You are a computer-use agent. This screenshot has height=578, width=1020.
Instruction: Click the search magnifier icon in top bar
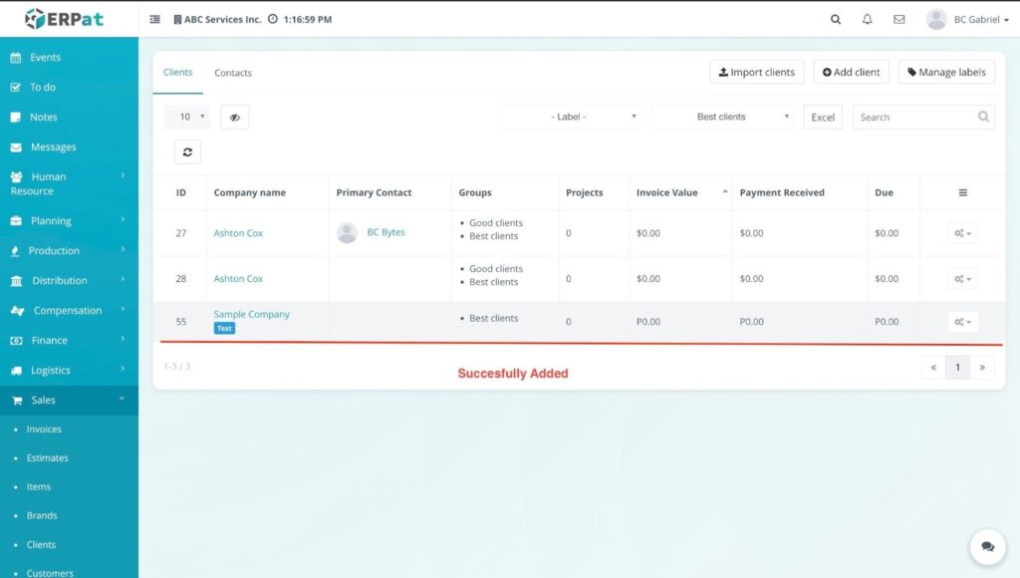(x=836, y=19)
